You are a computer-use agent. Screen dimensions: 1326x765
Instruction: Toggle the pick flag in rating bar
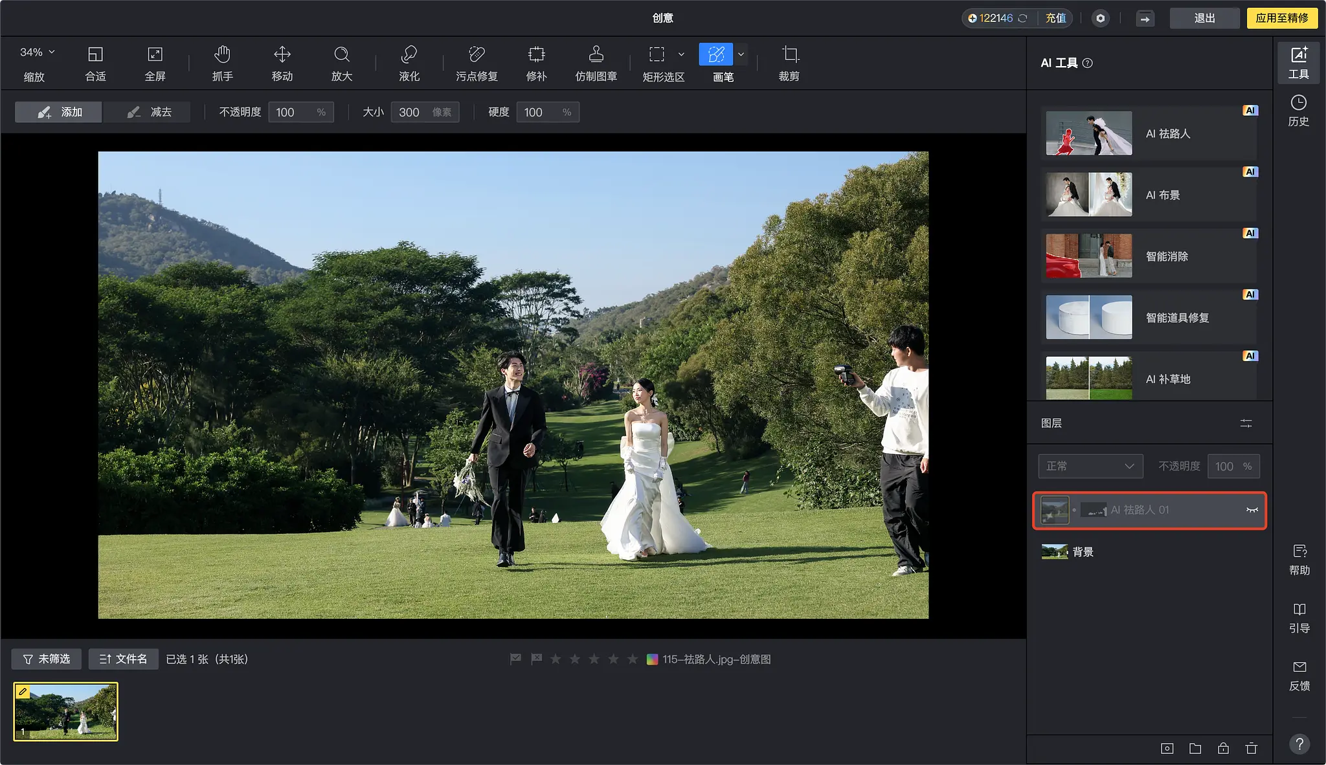pos(515,659)
